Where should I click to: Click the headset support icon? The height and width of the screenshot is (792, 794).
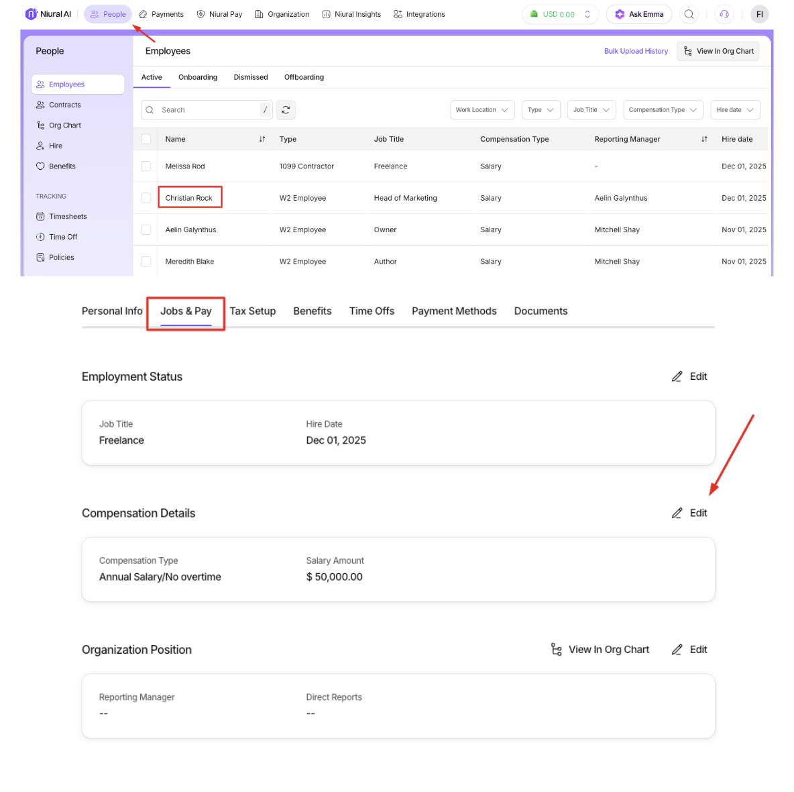tap(724, 14)
